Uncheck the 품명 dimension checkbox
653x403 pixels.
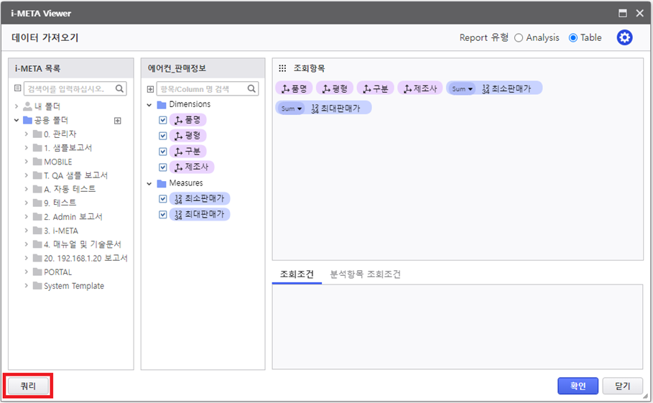coord(163,120)
